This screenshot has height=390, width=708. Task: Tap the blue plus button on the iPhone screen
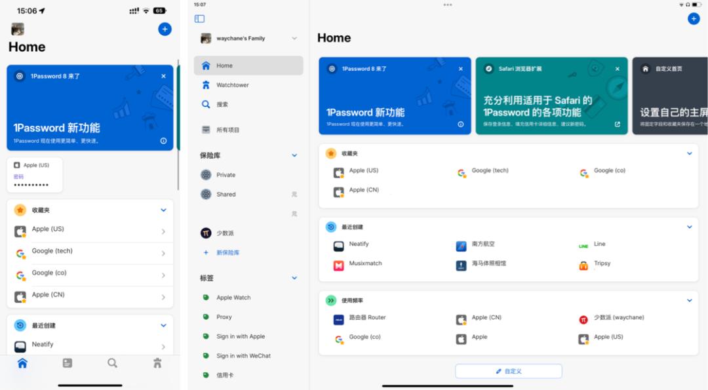(x=165, y=29)
